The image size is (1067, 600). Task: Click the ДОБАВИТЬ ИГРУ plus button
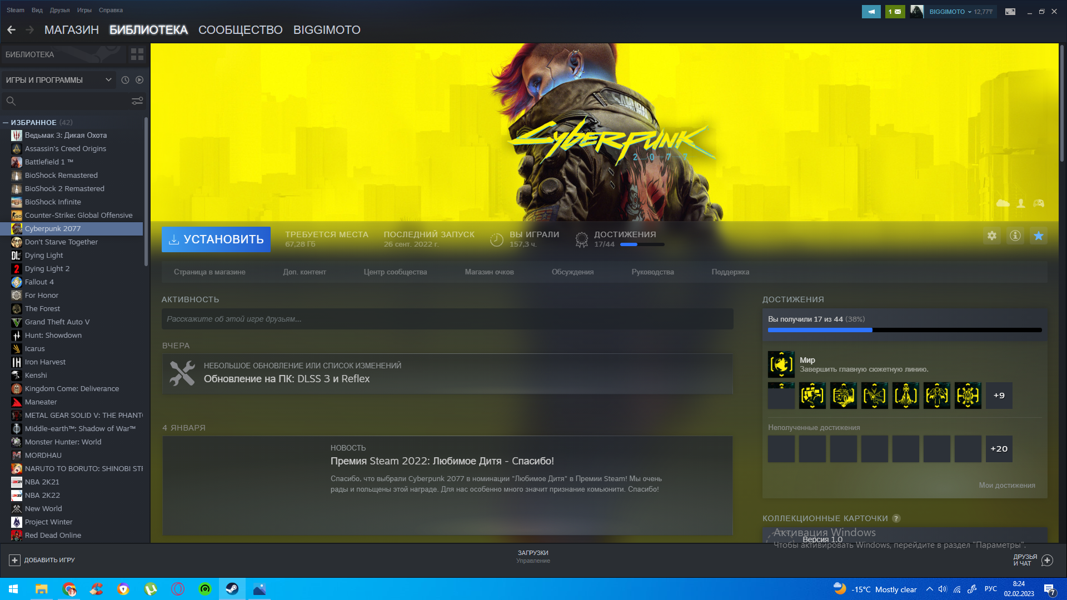pos(14,560)
